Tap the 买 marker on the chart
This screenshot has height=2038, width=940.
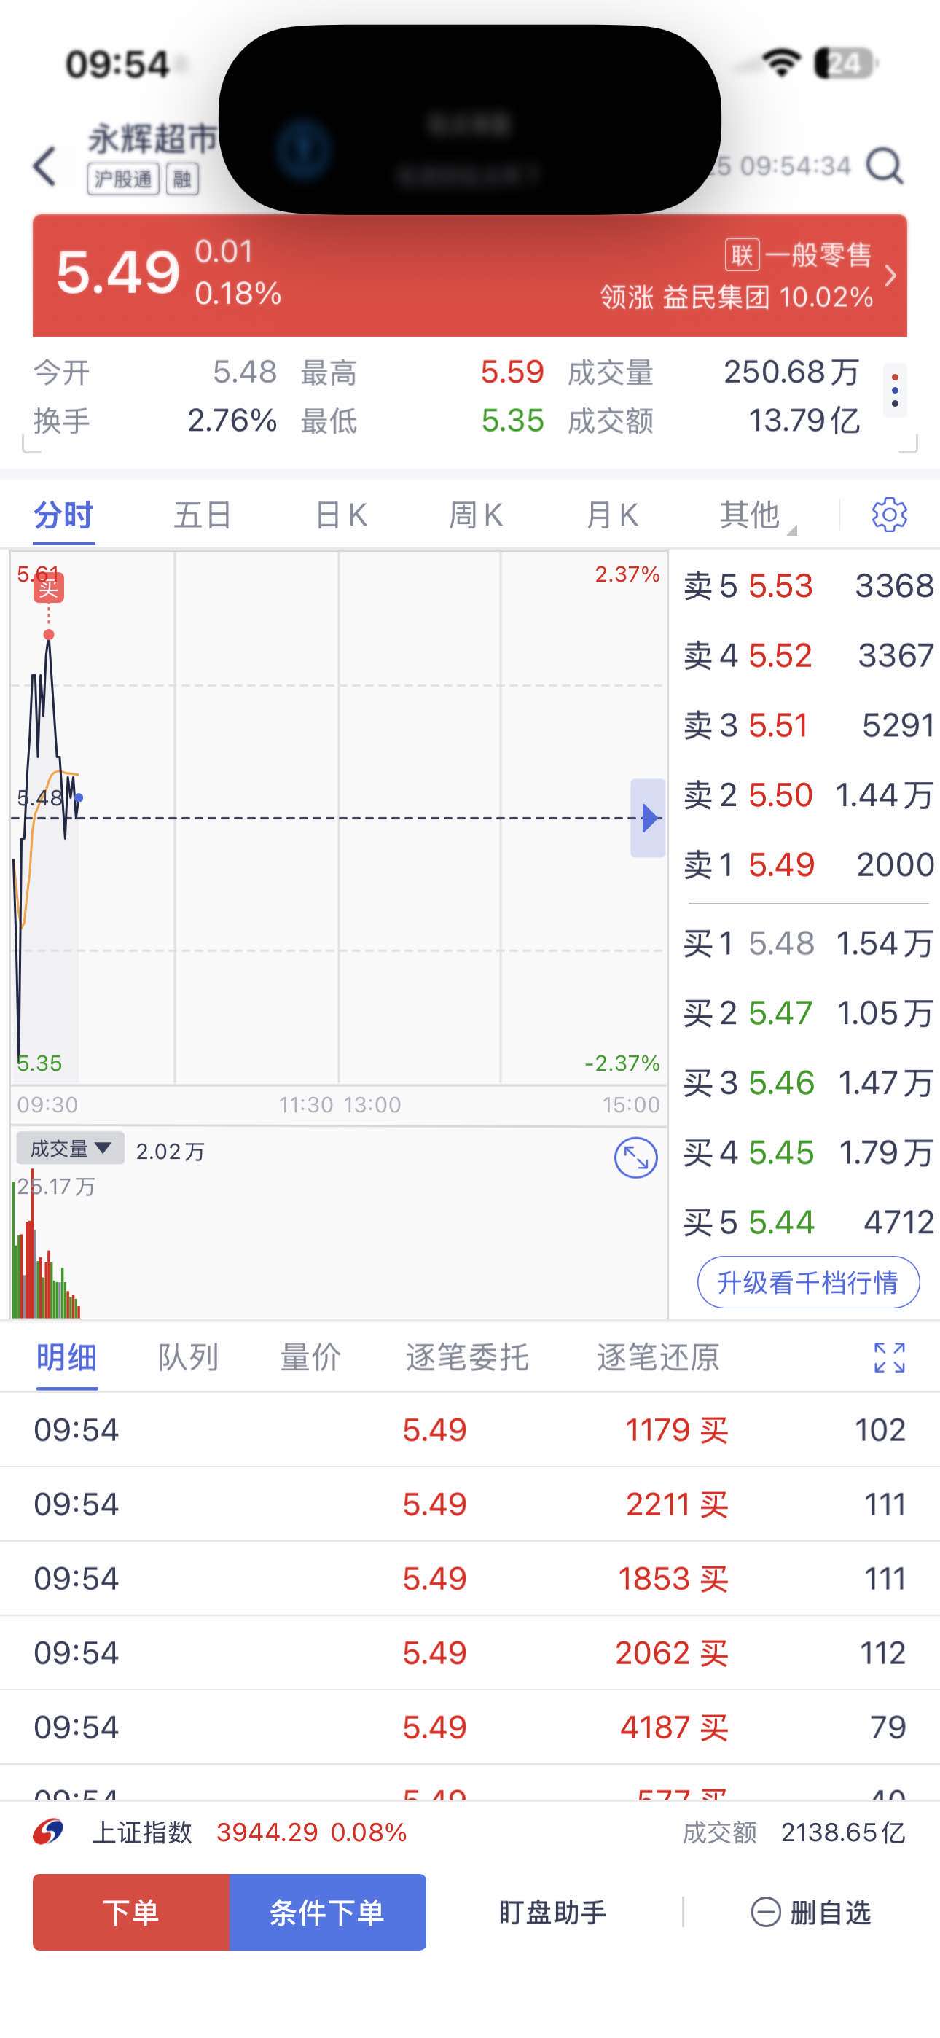pyautogui.click(x=48, y=587)
